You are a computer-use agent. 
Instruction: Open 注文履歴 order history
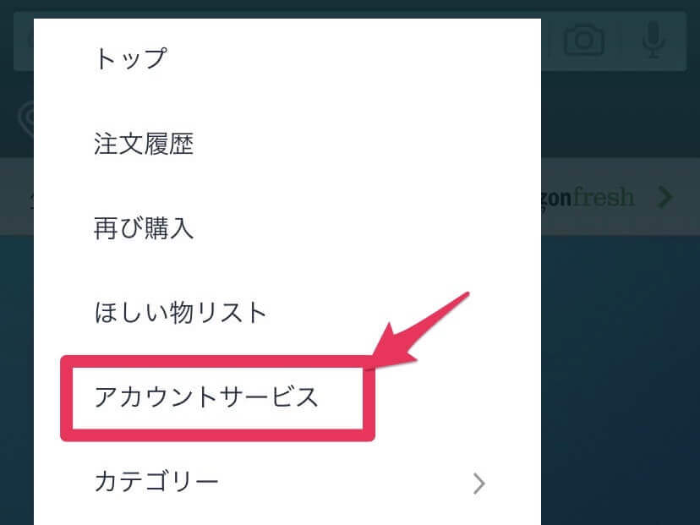pyautogui.click(x=287, y=144)
